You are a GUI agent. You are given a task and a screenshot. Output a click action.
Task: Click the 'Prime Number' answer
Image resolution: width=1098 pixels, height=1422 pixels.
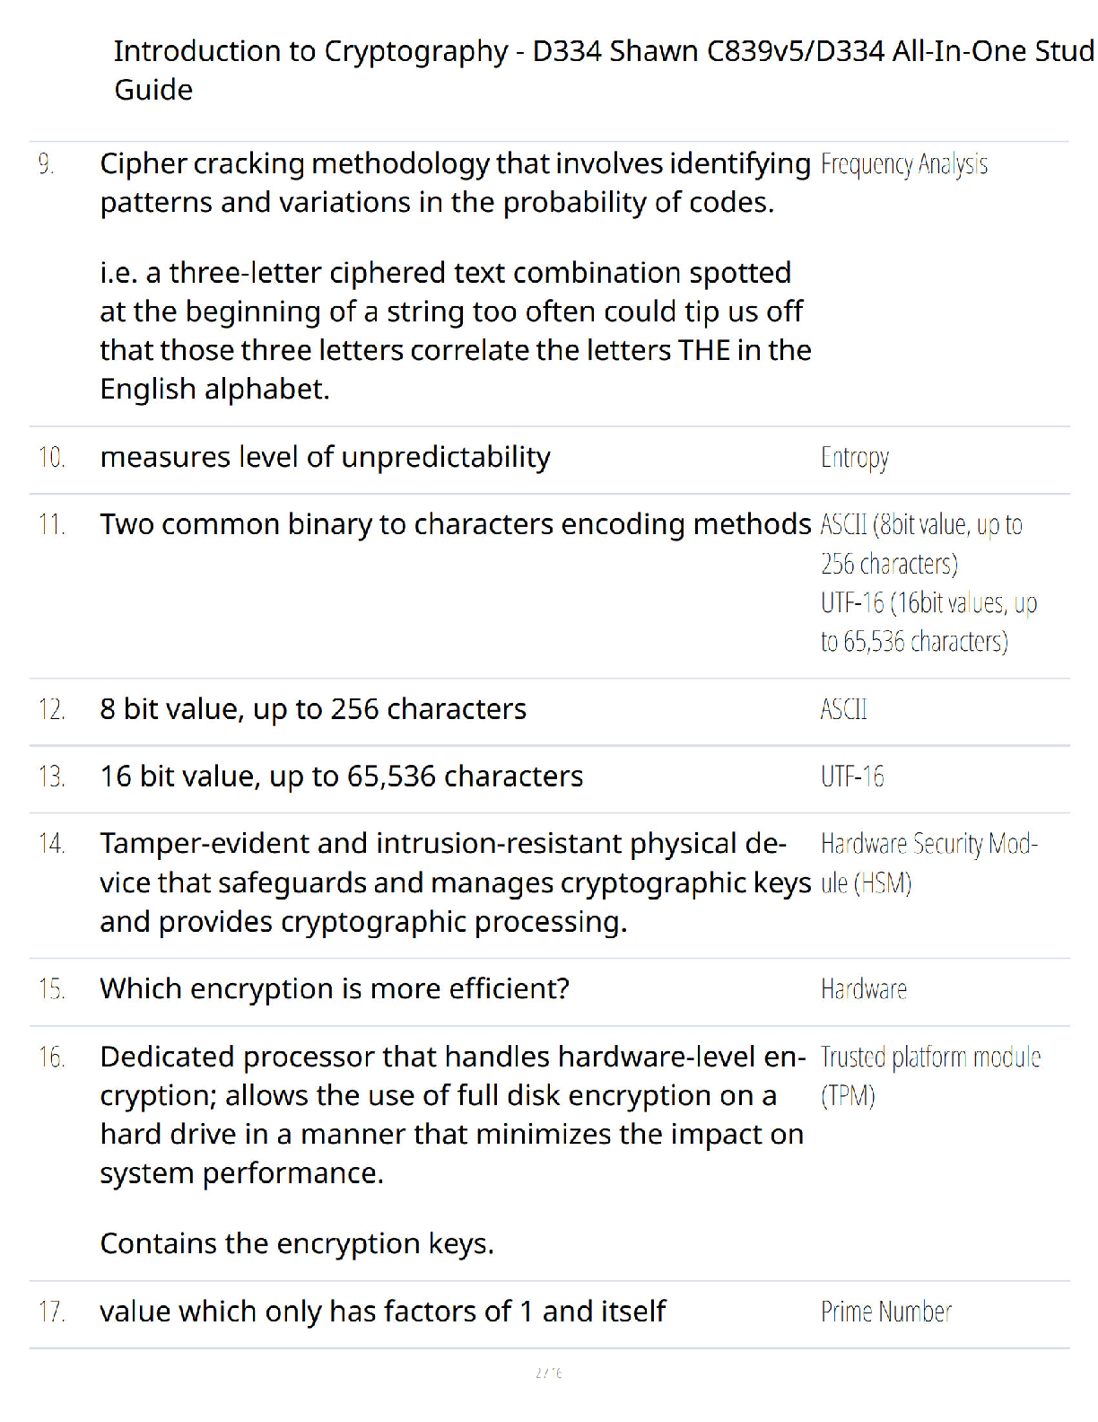point(886,1312)
